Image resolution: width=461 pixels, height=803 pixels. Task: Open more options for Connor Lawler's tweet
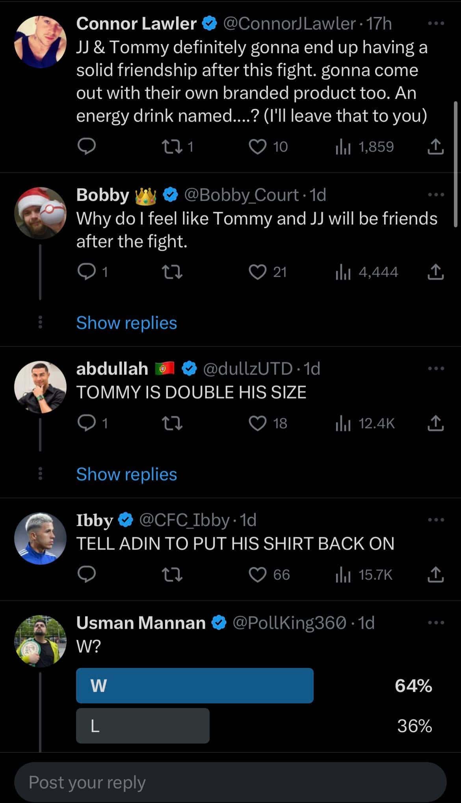(x=436, y=24)
